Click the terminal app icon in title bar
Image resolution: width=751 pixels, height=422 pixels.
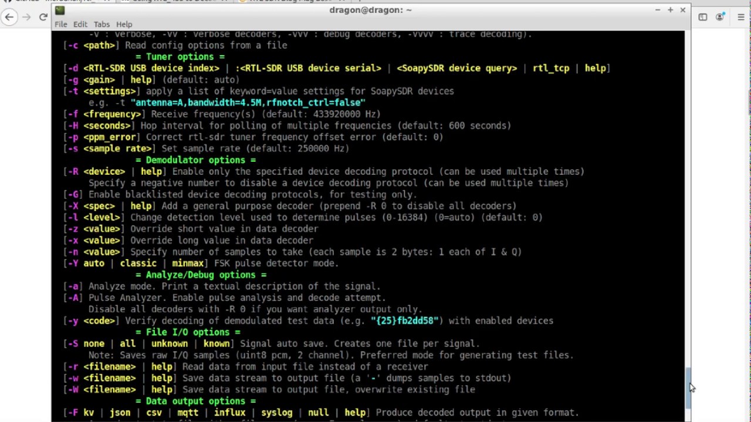[60, 10]
